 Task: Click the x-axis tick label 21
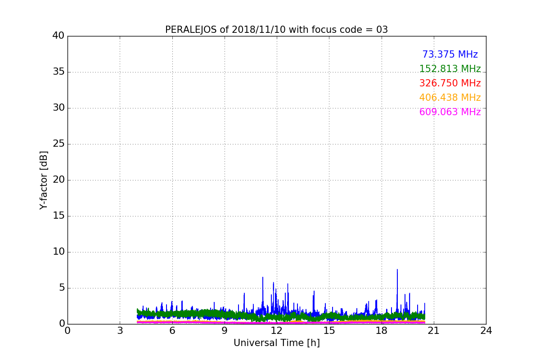(434, 331)
